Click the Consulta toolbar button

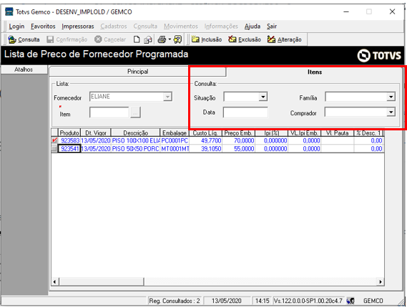(24, 39)
